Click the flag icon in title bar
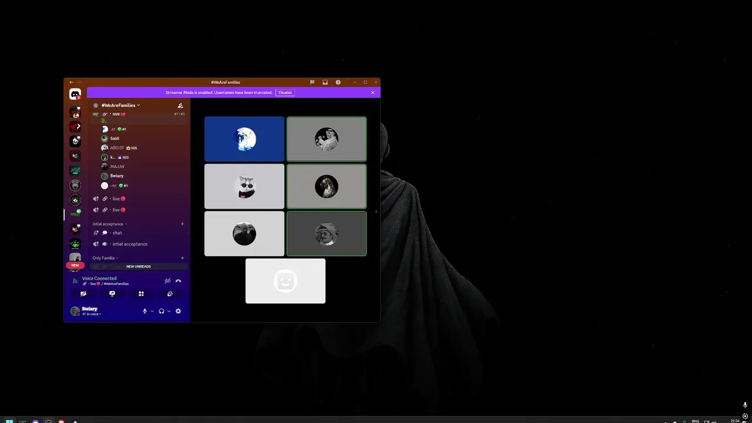Screen dimensions: 752x423 (312, 82)
